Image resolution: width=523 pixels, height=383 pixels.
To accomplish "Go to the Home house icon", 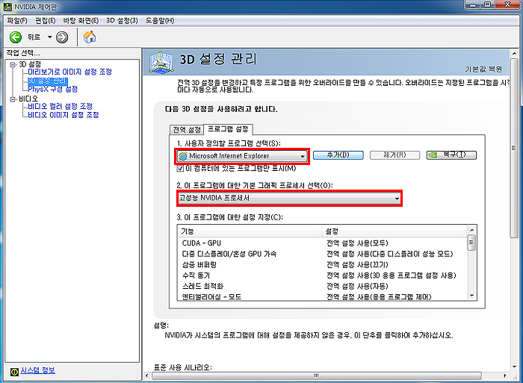I will [x=90, y=37].
